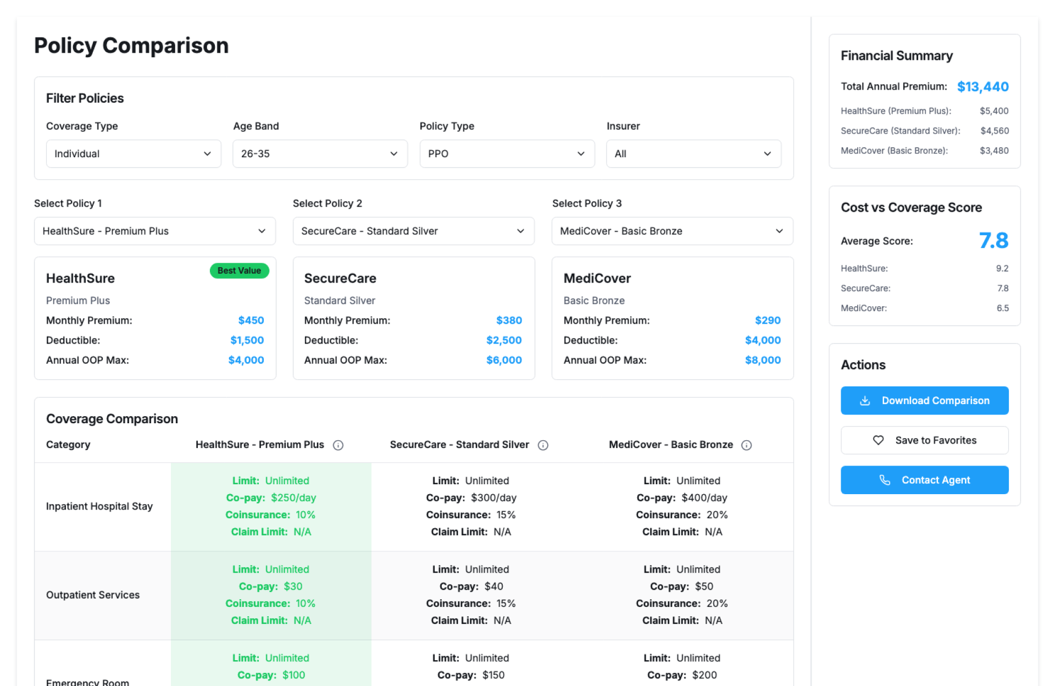Click the heart icon on Save to Favorites
Image resolution: width=1055 pixels, height=686 pixels.
tap(878, 440)
